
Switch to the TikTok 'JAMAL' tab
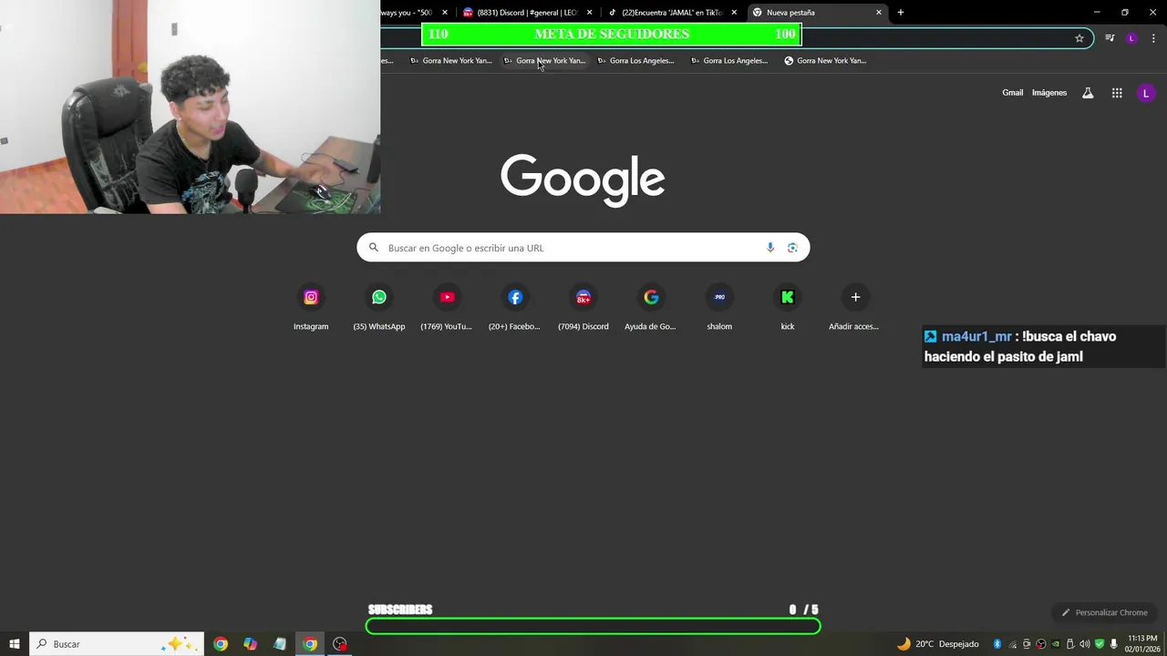672,13
